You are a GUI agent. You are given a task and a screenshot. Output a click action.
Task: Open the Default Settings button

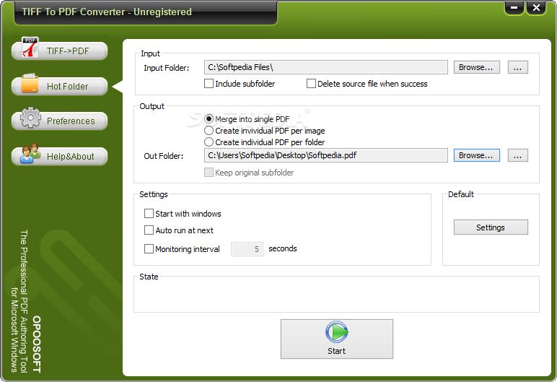491,227
